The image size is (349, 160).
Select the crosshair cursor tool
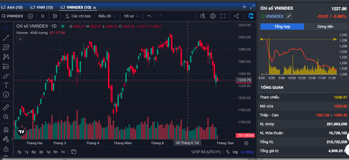(x=6, y=28)
